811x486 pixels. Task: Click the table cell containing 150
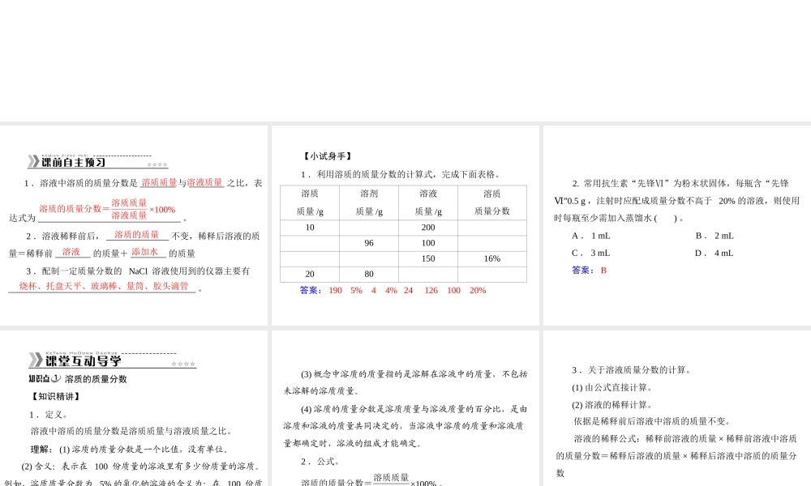[428, 258]
